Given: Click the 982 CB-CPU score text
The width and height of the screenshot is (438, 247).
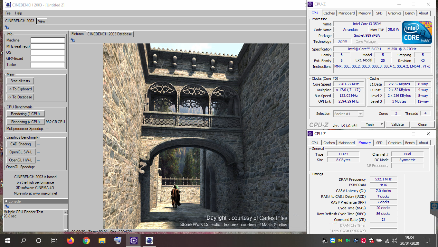Looking at the screenshot, I should click(x=55, y=122).
